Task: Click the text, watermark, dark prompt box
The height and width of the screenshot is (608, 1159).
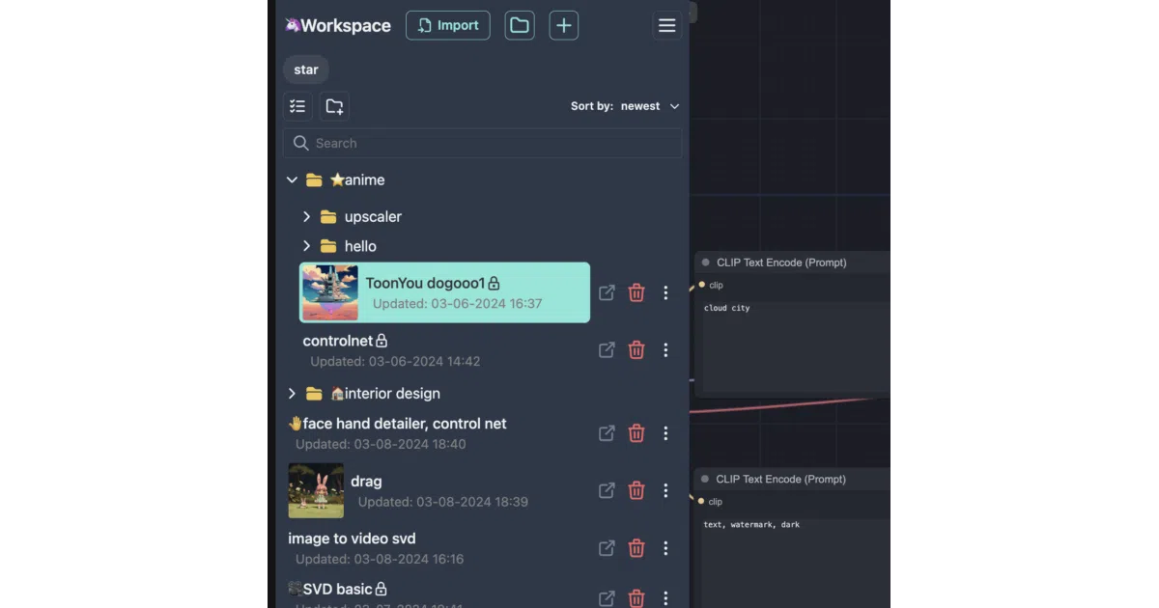Action: pyautogui.click(x=792, y=563)
